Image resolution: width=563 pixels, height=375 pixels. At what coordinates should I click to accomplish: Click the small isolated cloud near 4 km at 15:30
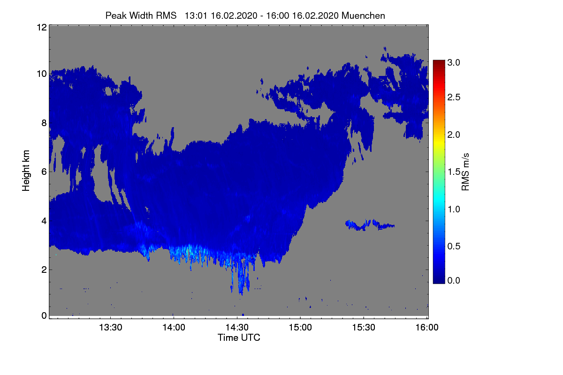click(x=370, y=225)
